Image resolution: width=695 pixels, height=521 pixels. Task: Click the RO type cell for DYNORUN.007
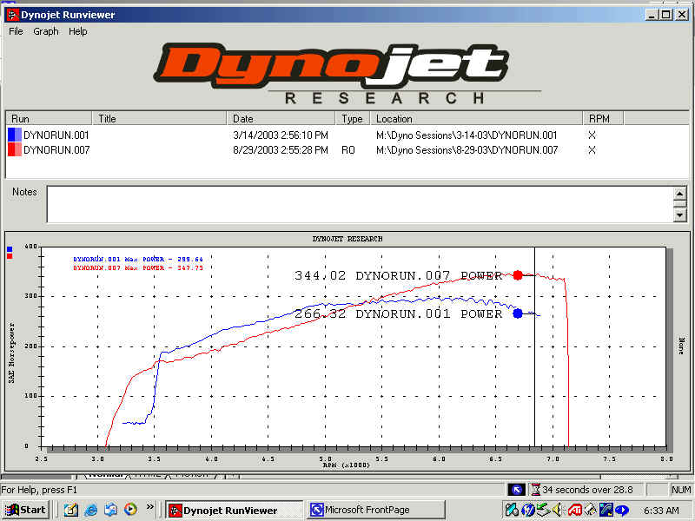pos(348,150)
